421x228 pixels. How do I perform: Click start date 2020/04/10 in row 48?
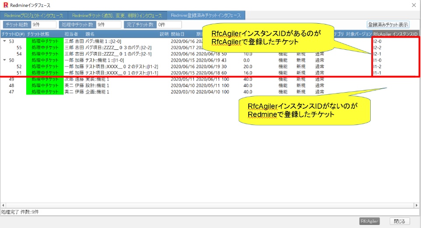[183, 85]
